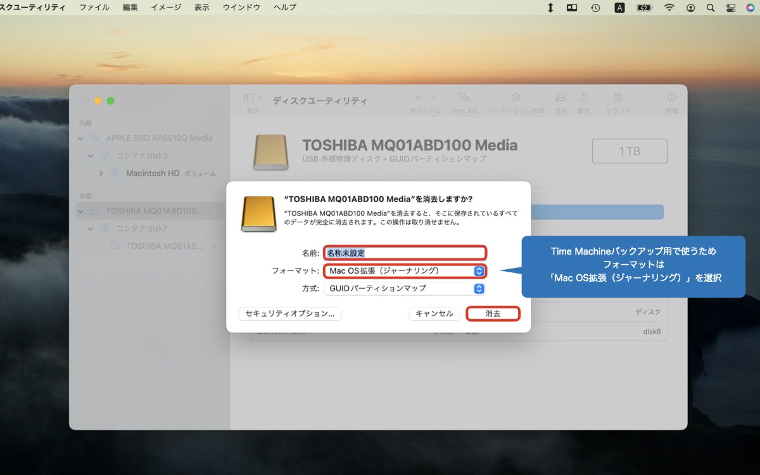Open the パーティション作成 toolbar icon

coord(516,99)
